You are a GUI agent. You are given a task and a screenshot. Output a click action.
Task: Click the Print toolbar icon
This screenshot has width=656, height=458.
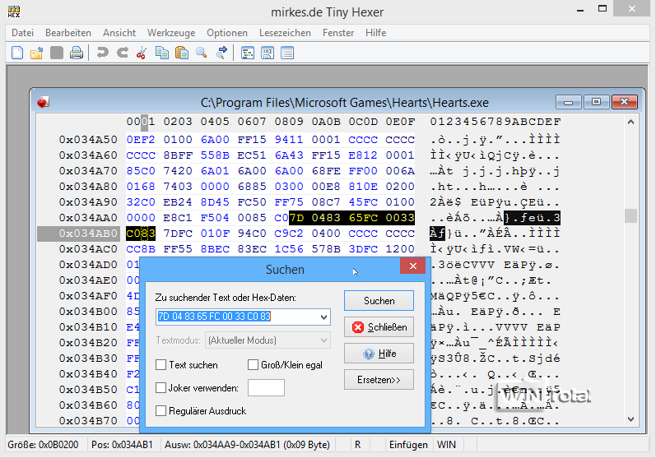(76, 53)
